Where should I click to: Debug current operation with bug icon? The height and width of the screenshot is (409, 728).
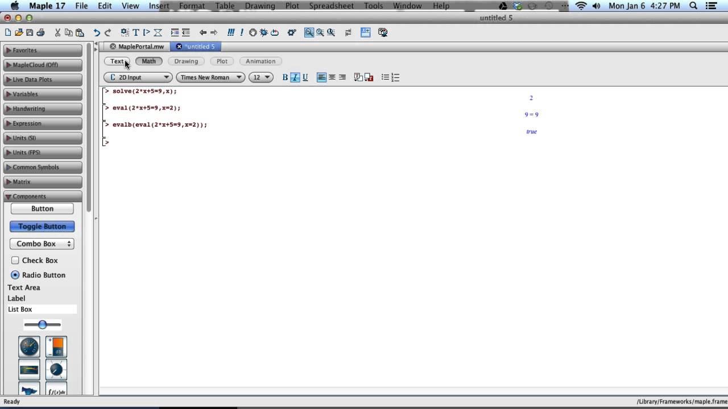coord(264,32)
